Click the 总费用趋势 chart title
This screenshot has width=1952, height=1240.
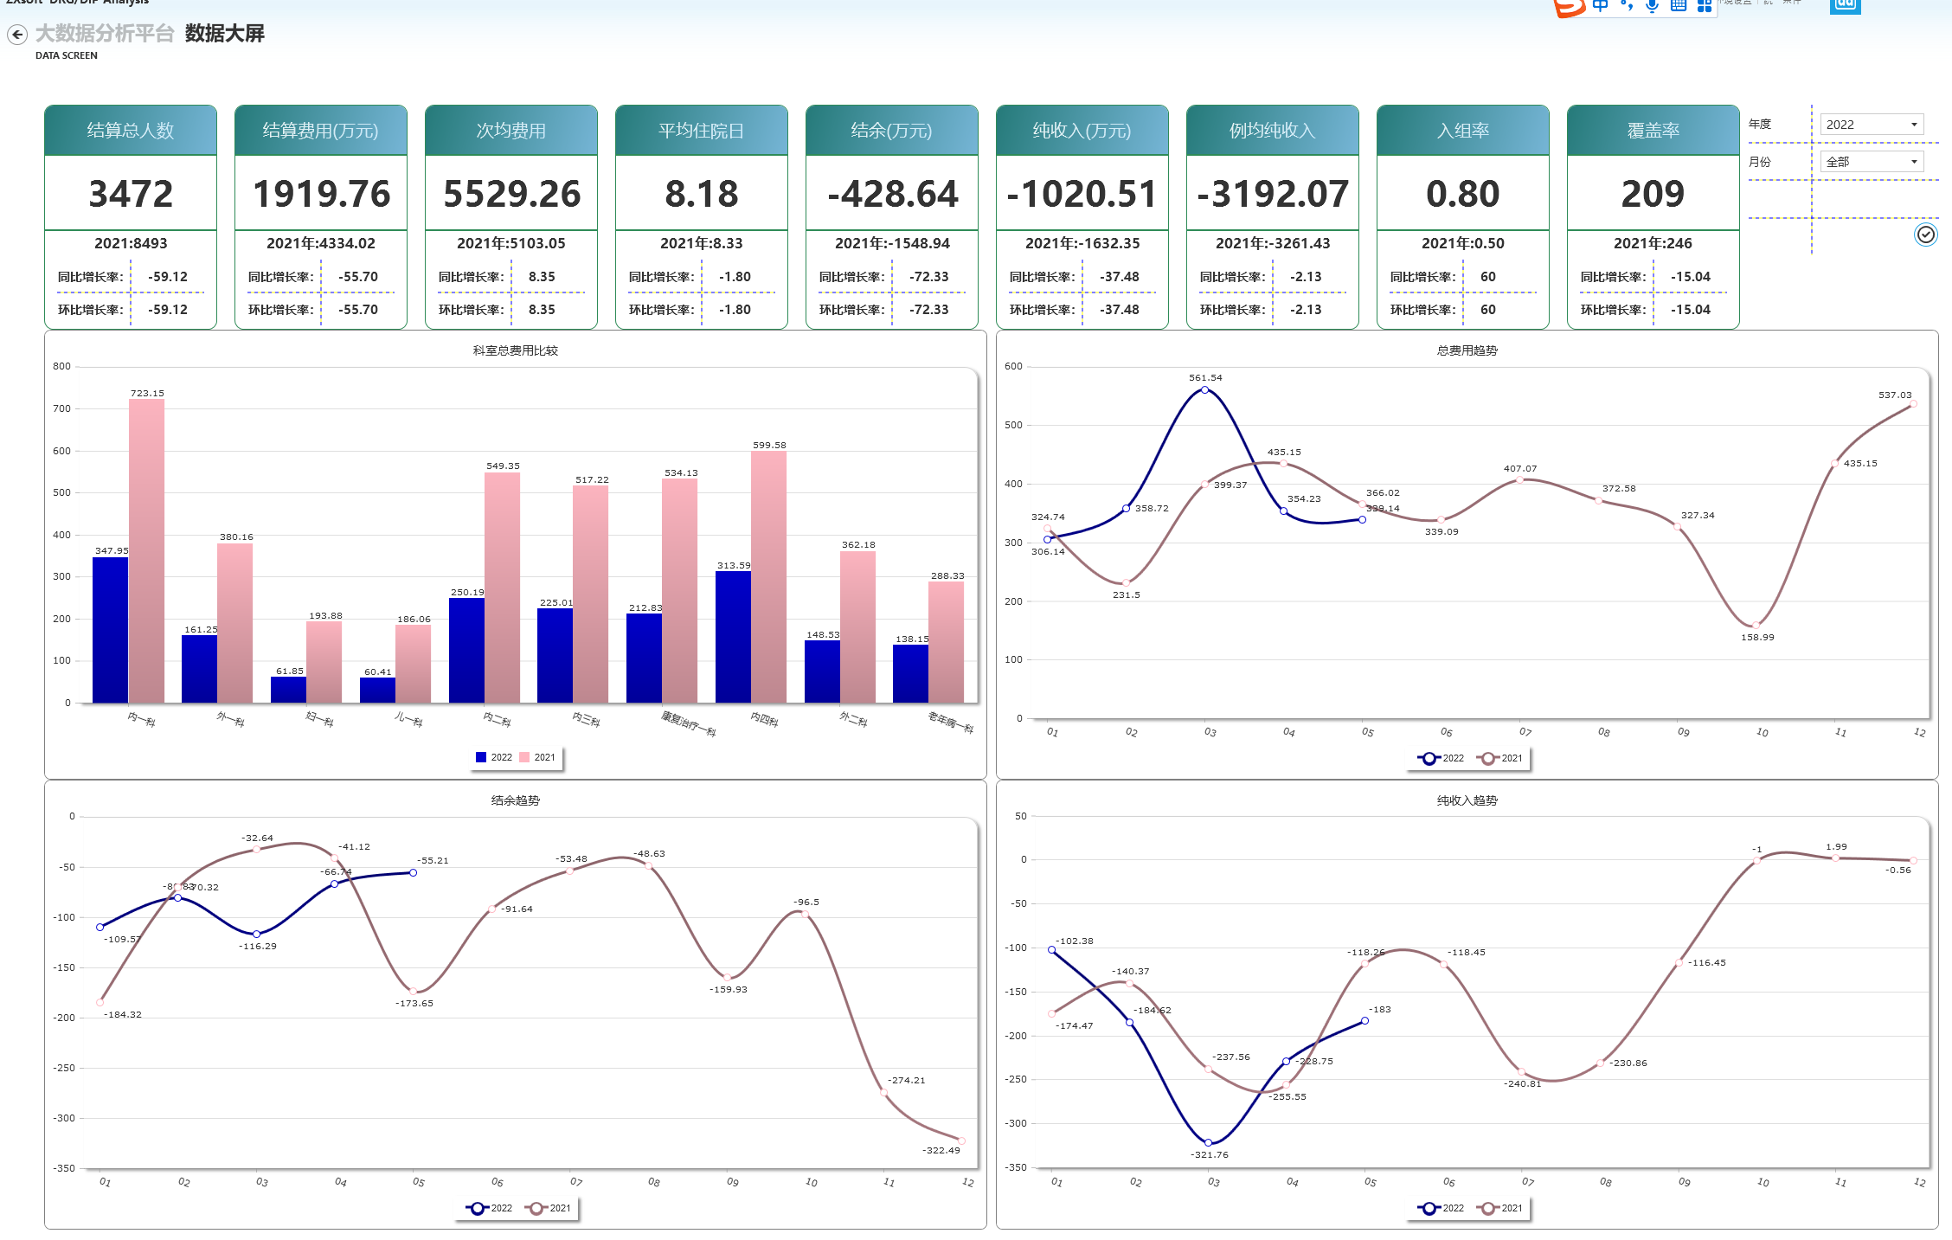coord(1467,350)
